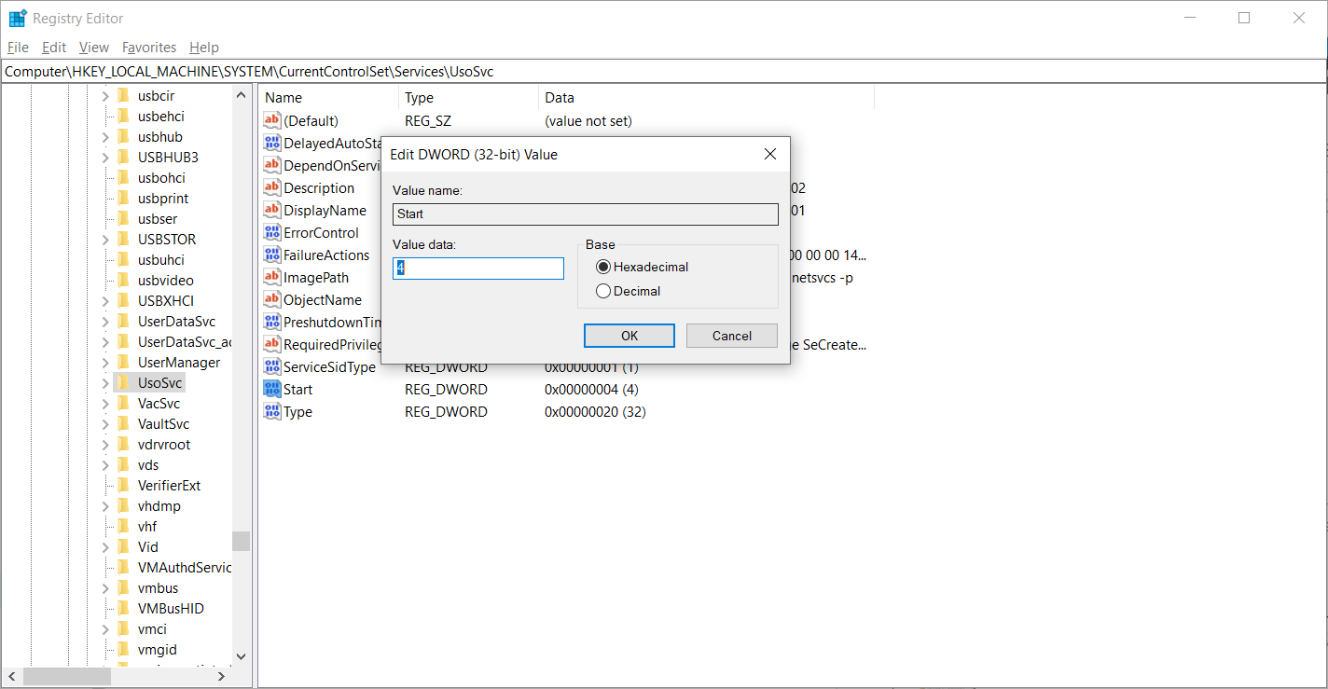Expand the USBXHCI key

coord(105,300)
